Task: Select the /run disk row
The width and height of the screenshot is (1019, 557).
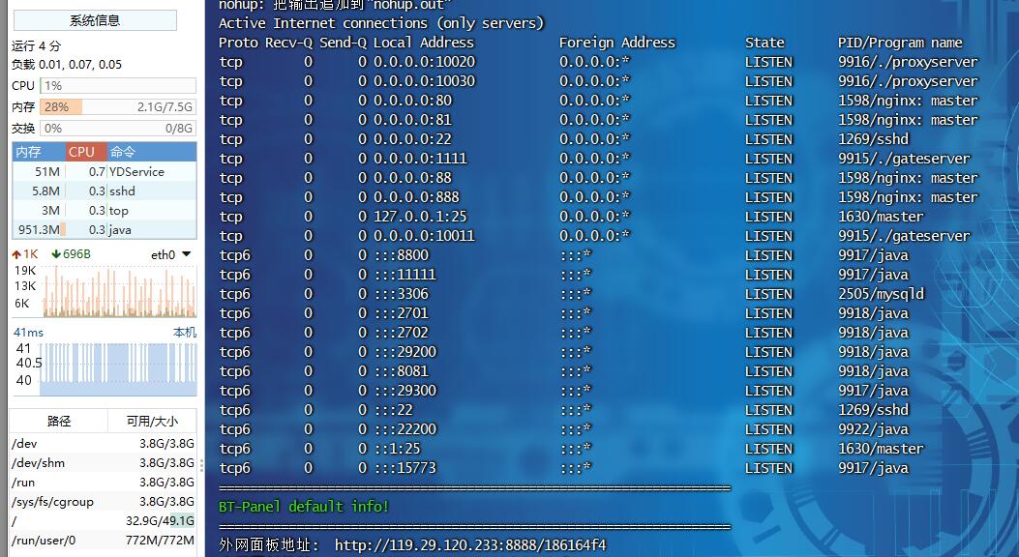Action: coord(103,483)
